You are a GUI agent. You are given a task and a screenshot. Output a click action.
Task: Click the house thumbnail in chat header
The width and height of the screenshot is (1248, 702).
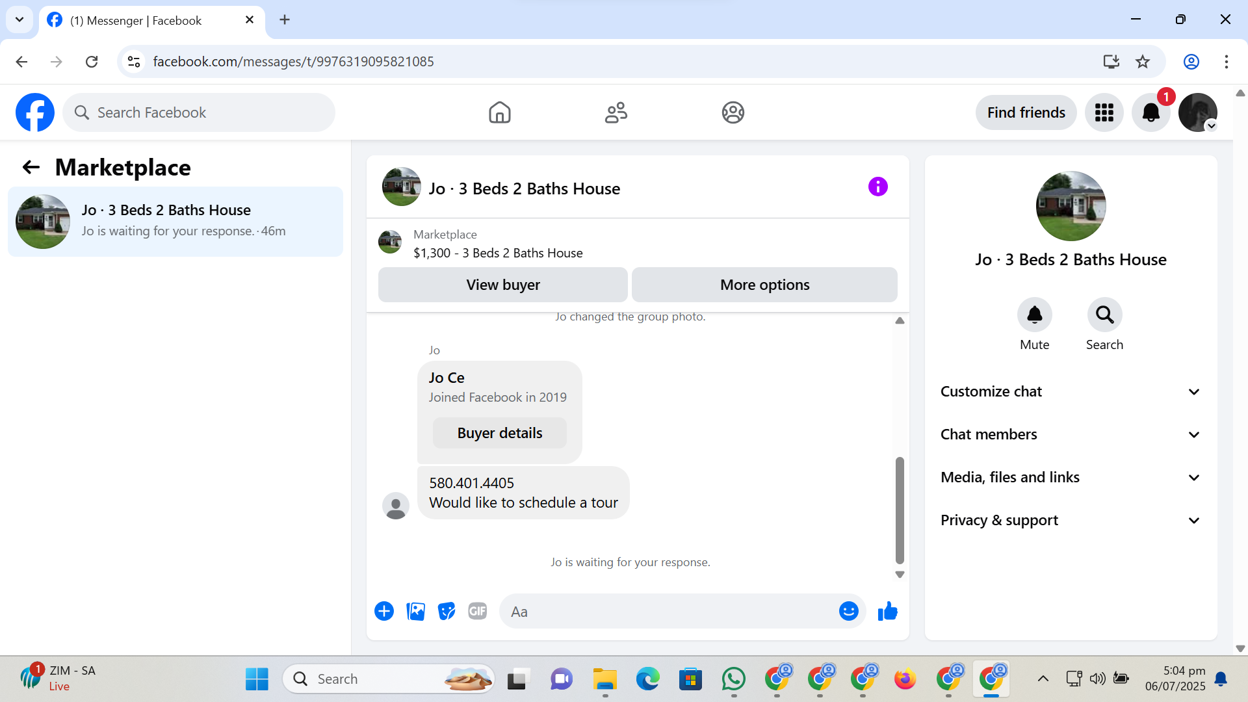pyautogui.click(x=401, y=187)
